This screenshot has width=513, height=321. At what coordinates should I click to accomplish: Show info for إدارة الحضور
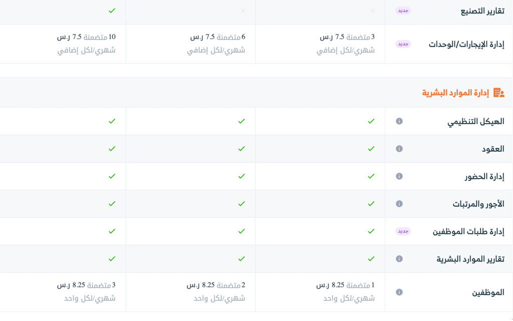399,176
